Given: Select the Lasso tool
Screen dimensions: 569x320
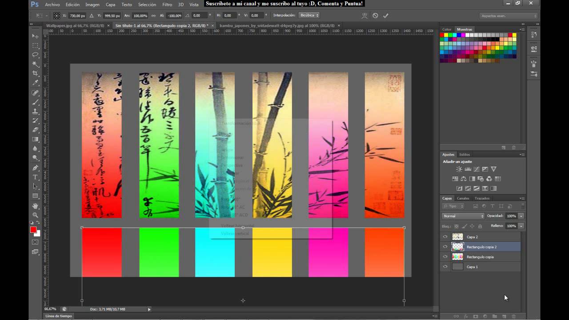Looking at the screenshot, I should point(36,55).
